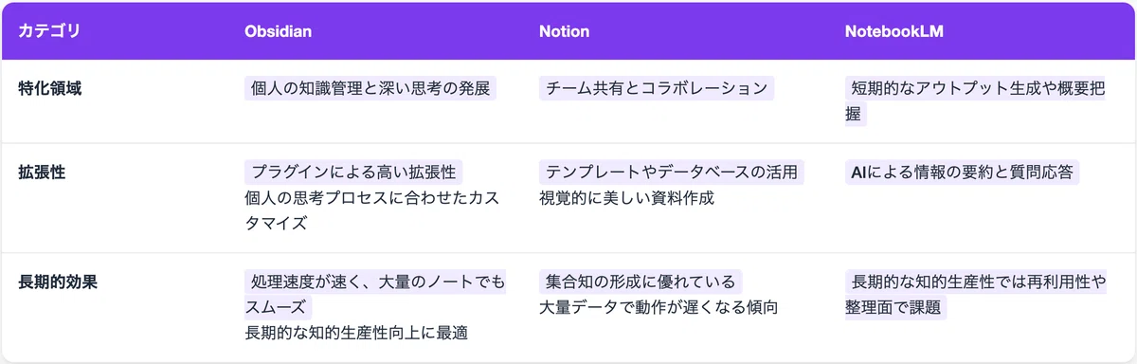Select the AIによる情報の要約と質問応答 highlight

click(x=963, y=173)
